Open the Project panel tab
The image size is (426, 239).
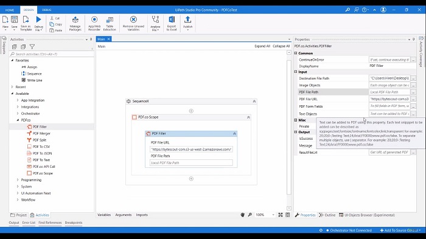18,215
